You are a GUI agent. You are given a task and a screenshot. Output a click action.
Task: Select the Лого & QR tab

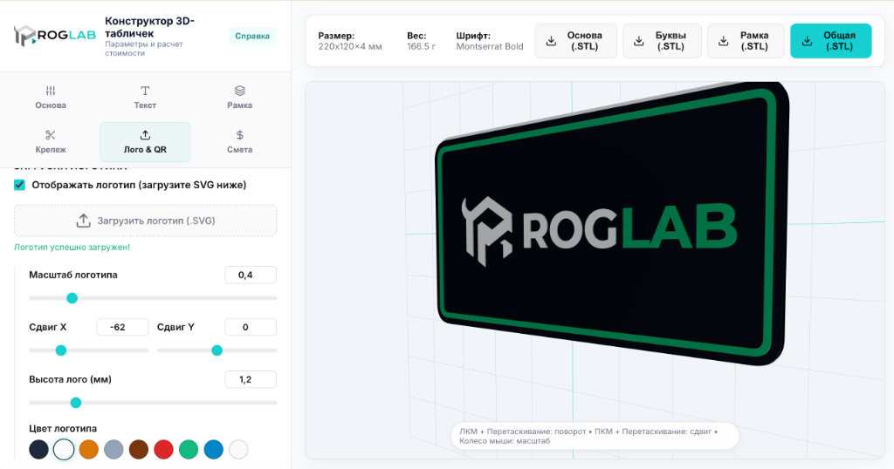click(146, 142)
